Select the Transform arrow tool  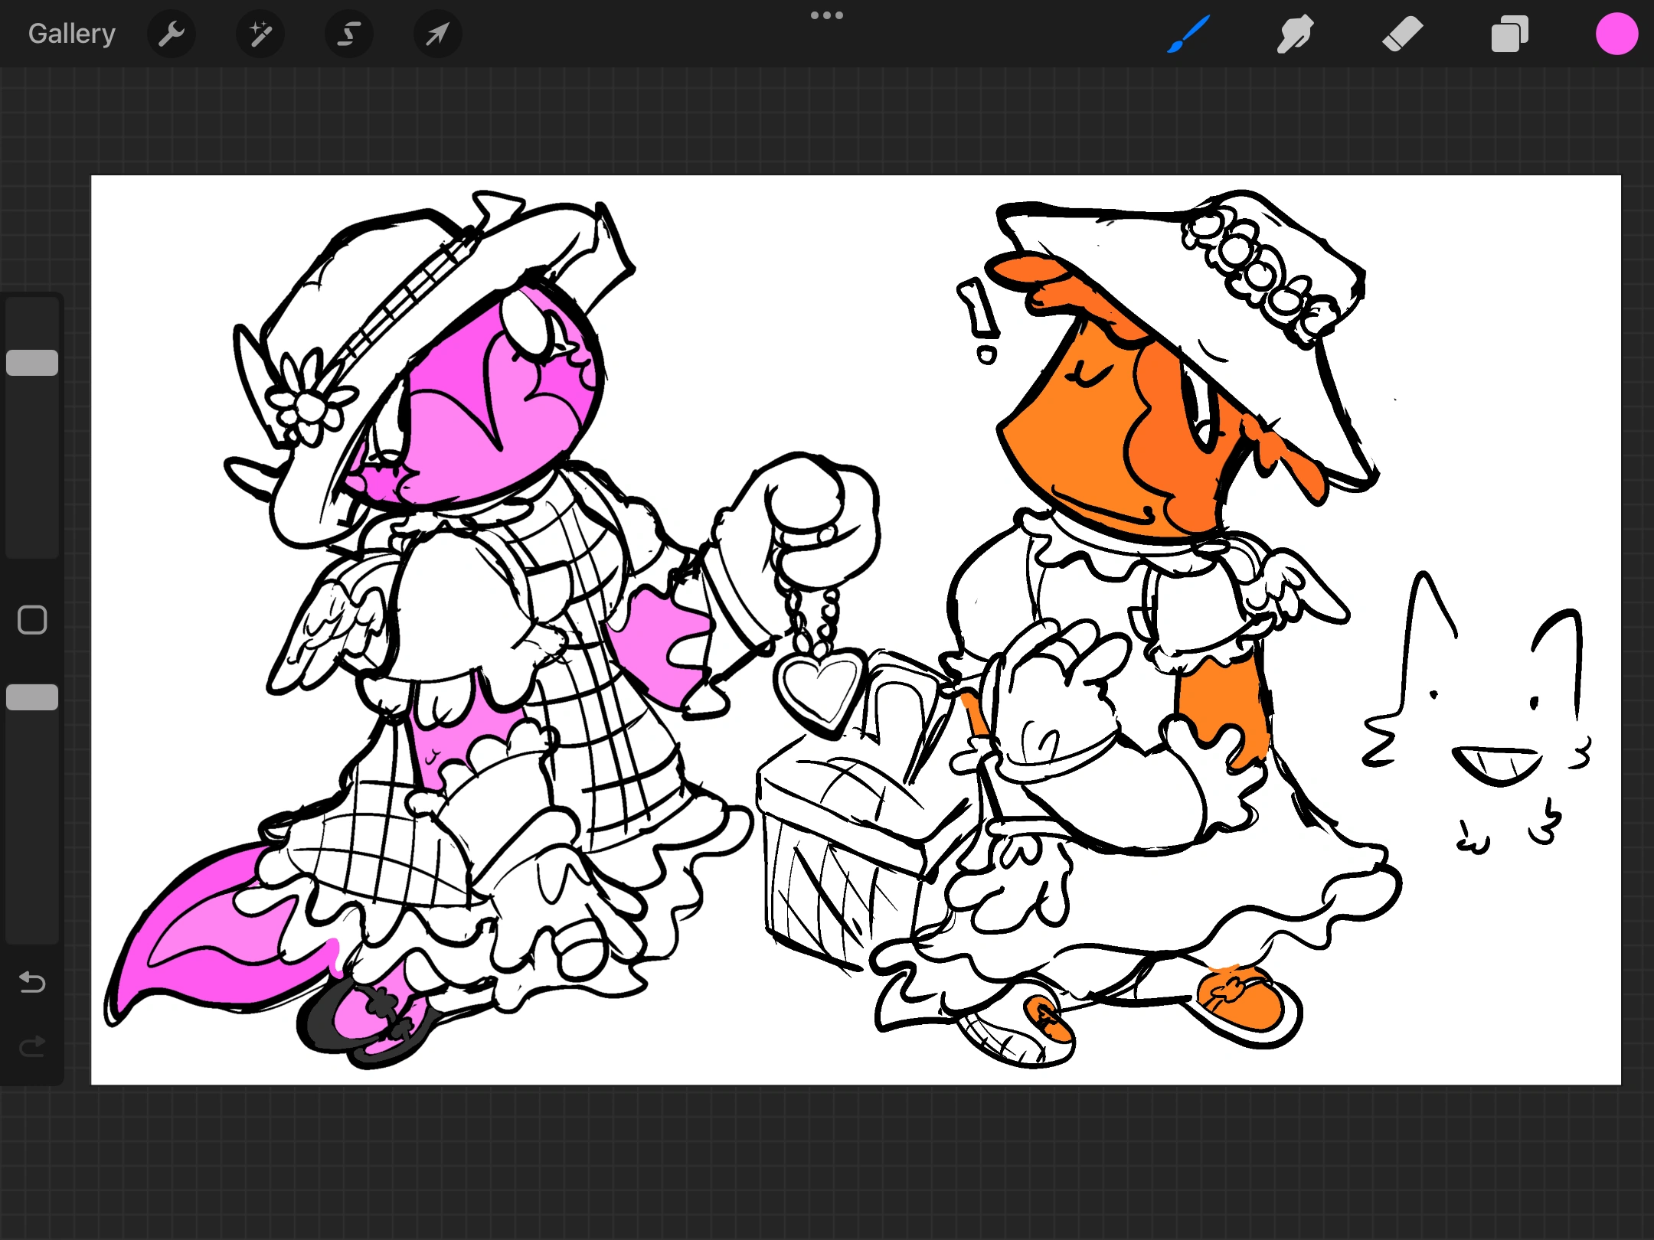coord(436,34)
